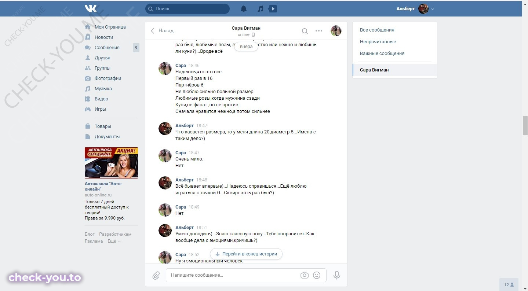Image resolution: width=528 pixels, height=291 pixels.
Task: Click the gamepad icon beside Игры
Action: (x=88, y=109)
